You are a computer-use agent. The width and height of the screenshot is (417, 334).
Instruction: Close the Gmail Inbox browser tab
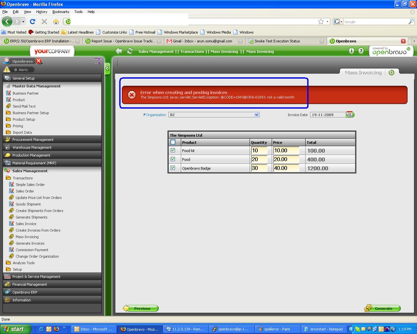(x=240, y=41)
